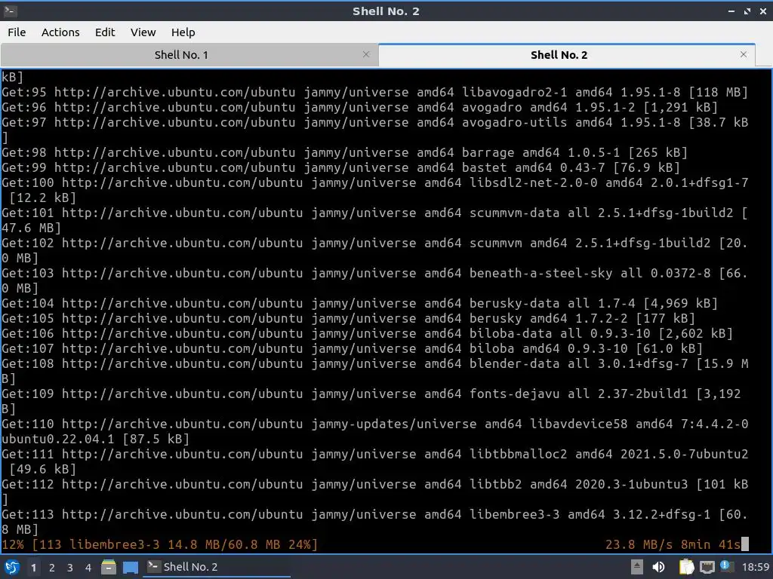The height and width of the screenshot is (579, 773).
Task: Click the Get:111 libtbbmalloc2 line
Action: pyautogui.click(x=374, y=461)
